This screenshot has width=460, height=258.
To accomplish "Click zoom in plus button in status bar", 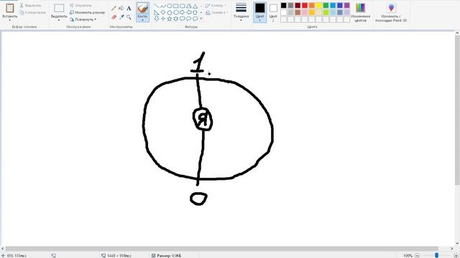I will pos(456,255).
